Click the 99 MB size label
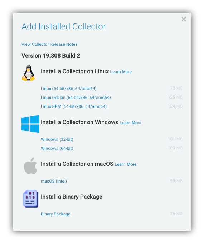 [176, 181]
